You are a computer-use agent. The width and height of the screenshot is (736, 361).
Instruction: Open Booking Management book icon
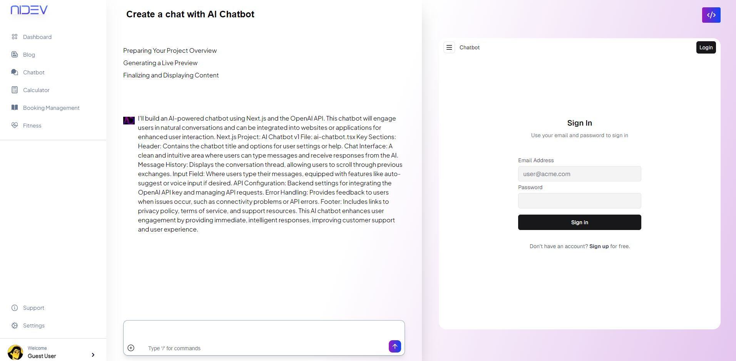15,107
